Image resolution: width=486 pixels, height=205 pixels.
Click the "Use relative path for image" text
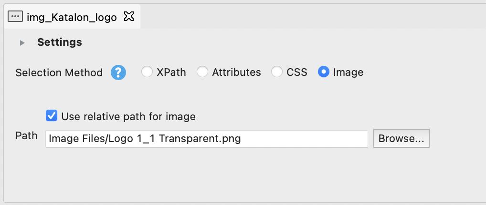pyautogui.click(x=128, y=116)
